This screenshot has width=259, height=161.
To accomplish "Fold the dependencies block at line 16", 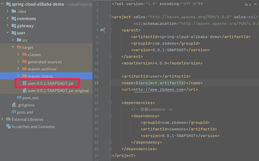I will 110,103.
